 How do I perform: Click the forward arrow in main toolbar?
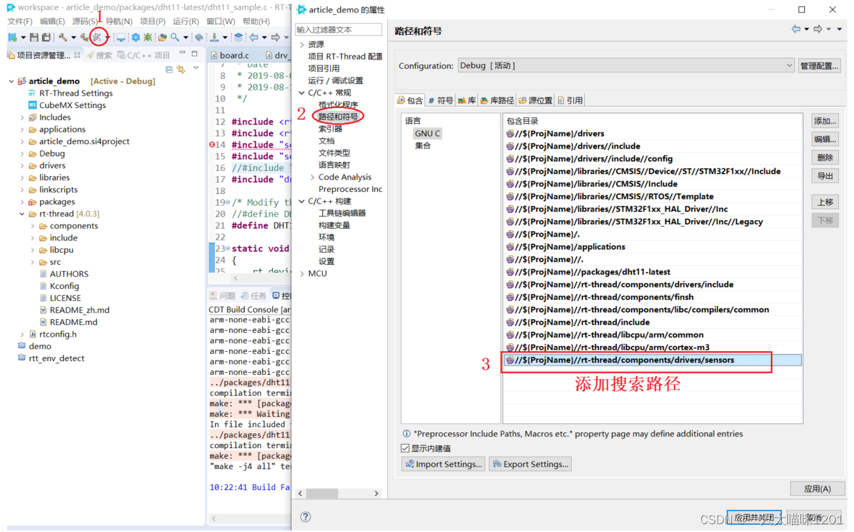276,37
